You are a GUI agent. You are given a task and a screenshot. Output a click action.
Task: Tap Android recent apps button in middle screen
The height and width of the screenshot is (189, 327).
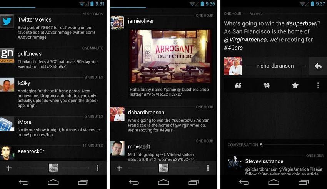pyautogui.click(x=194, y=182)
